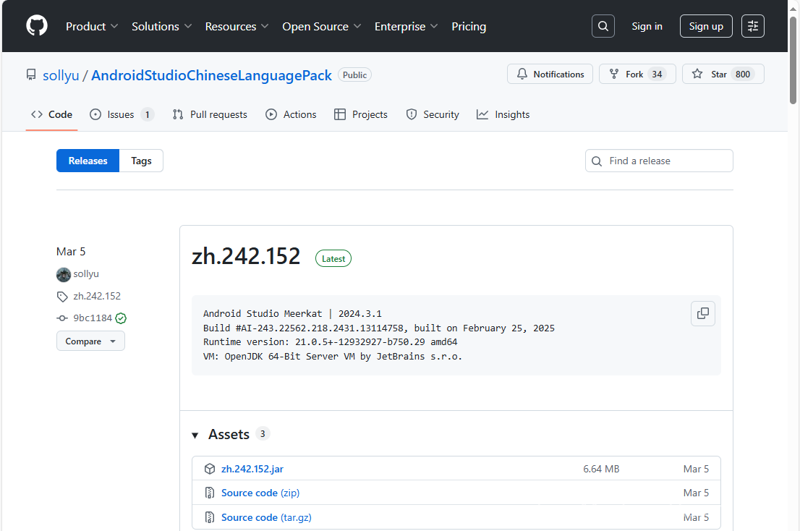
Task: Switch to the Security tab
Action: coord(433,114)
